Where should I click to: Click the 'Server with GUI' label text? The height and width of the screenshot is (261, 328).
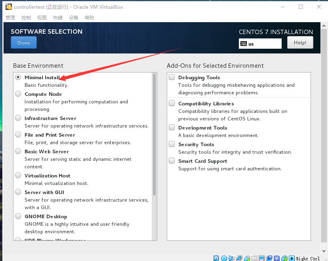[44, 192]
